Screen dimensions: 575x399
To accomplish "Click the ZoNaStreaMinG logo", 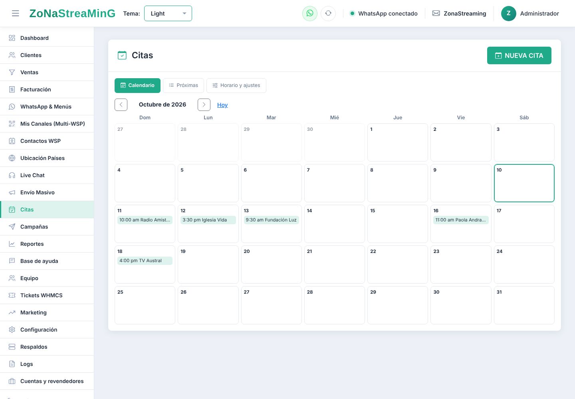I will coord(72,14).
